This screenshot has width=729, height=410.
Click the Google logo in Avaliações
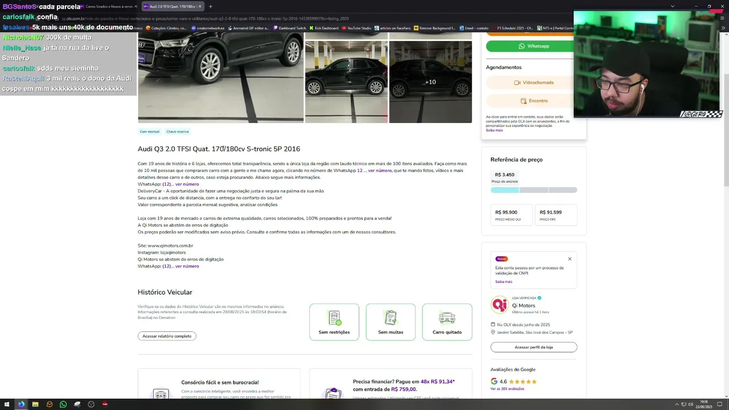[494, 382]
